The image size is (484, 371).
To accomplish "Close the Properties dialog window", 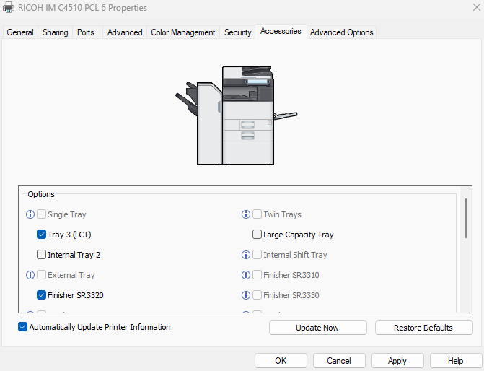I will coord(476,7).
